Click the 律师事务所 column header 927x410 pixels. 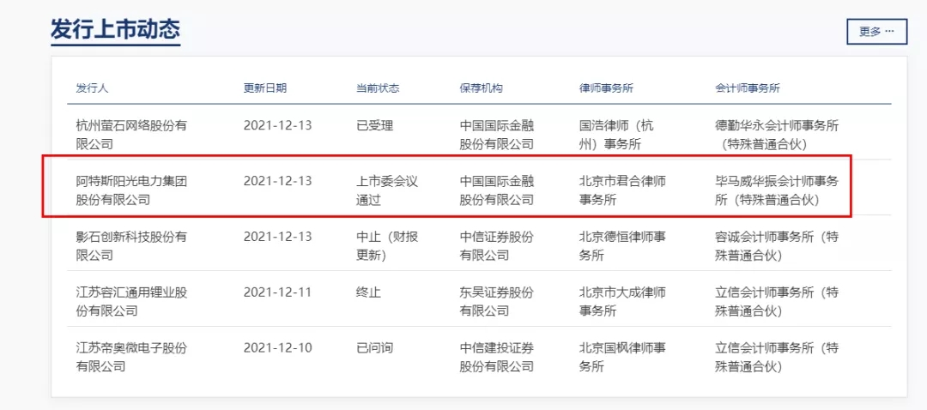[x=606, y=88]
